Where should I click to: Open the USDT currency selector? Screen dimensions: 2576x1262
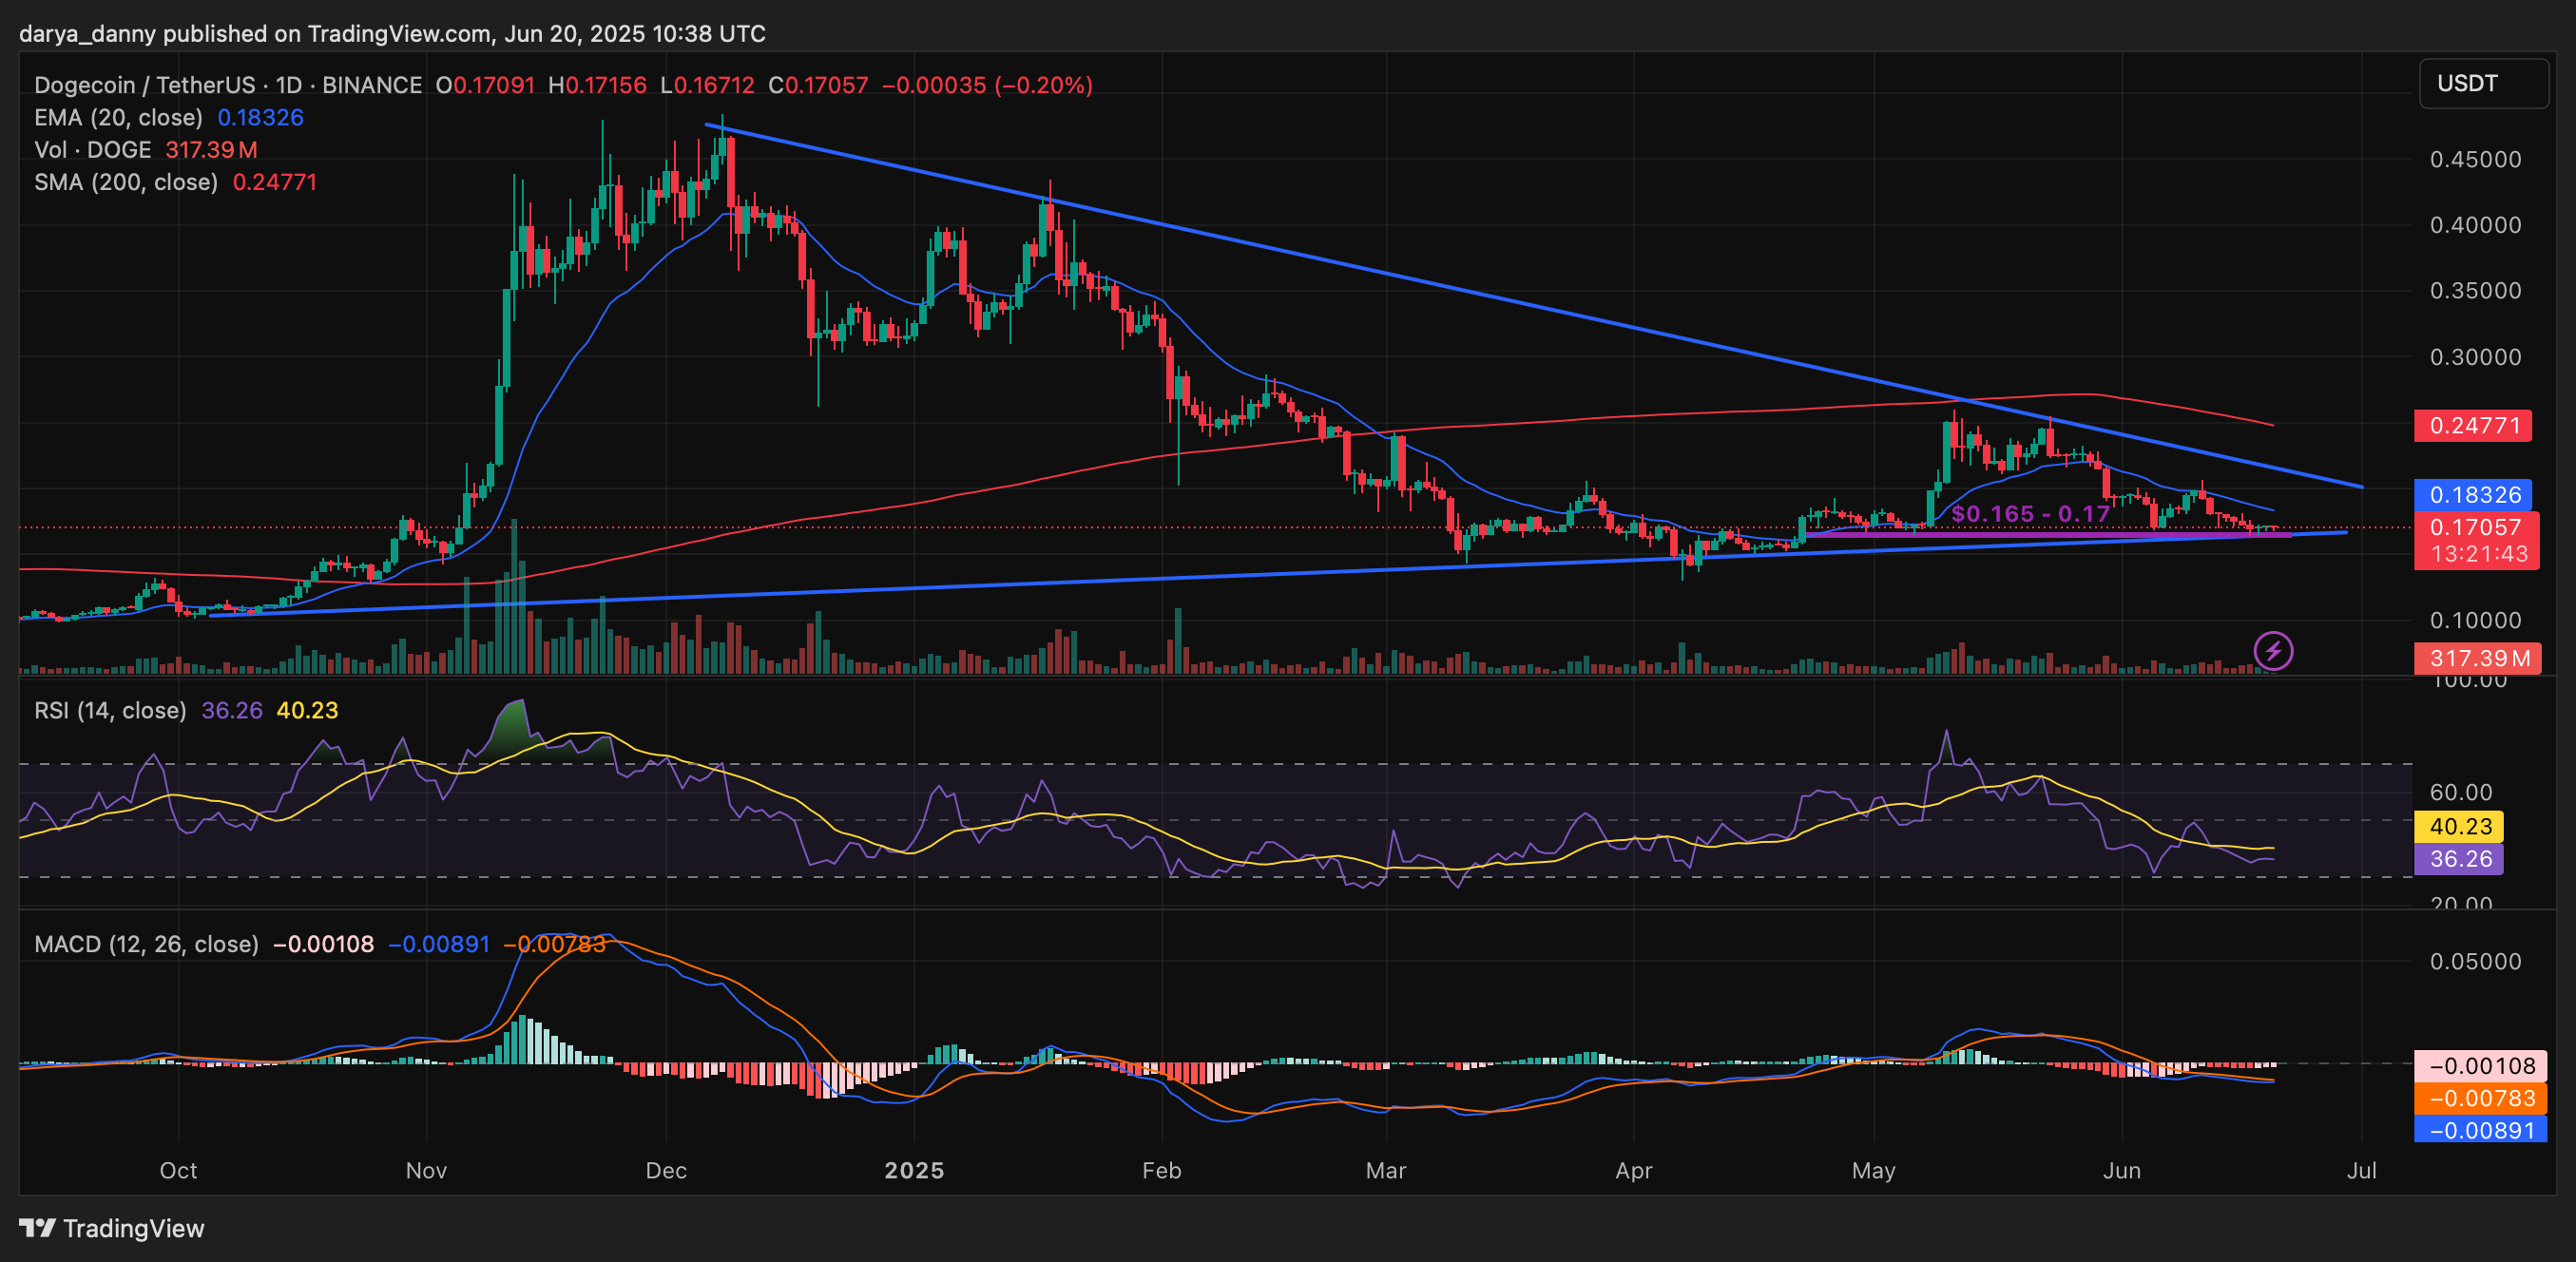coord(2482,84)
